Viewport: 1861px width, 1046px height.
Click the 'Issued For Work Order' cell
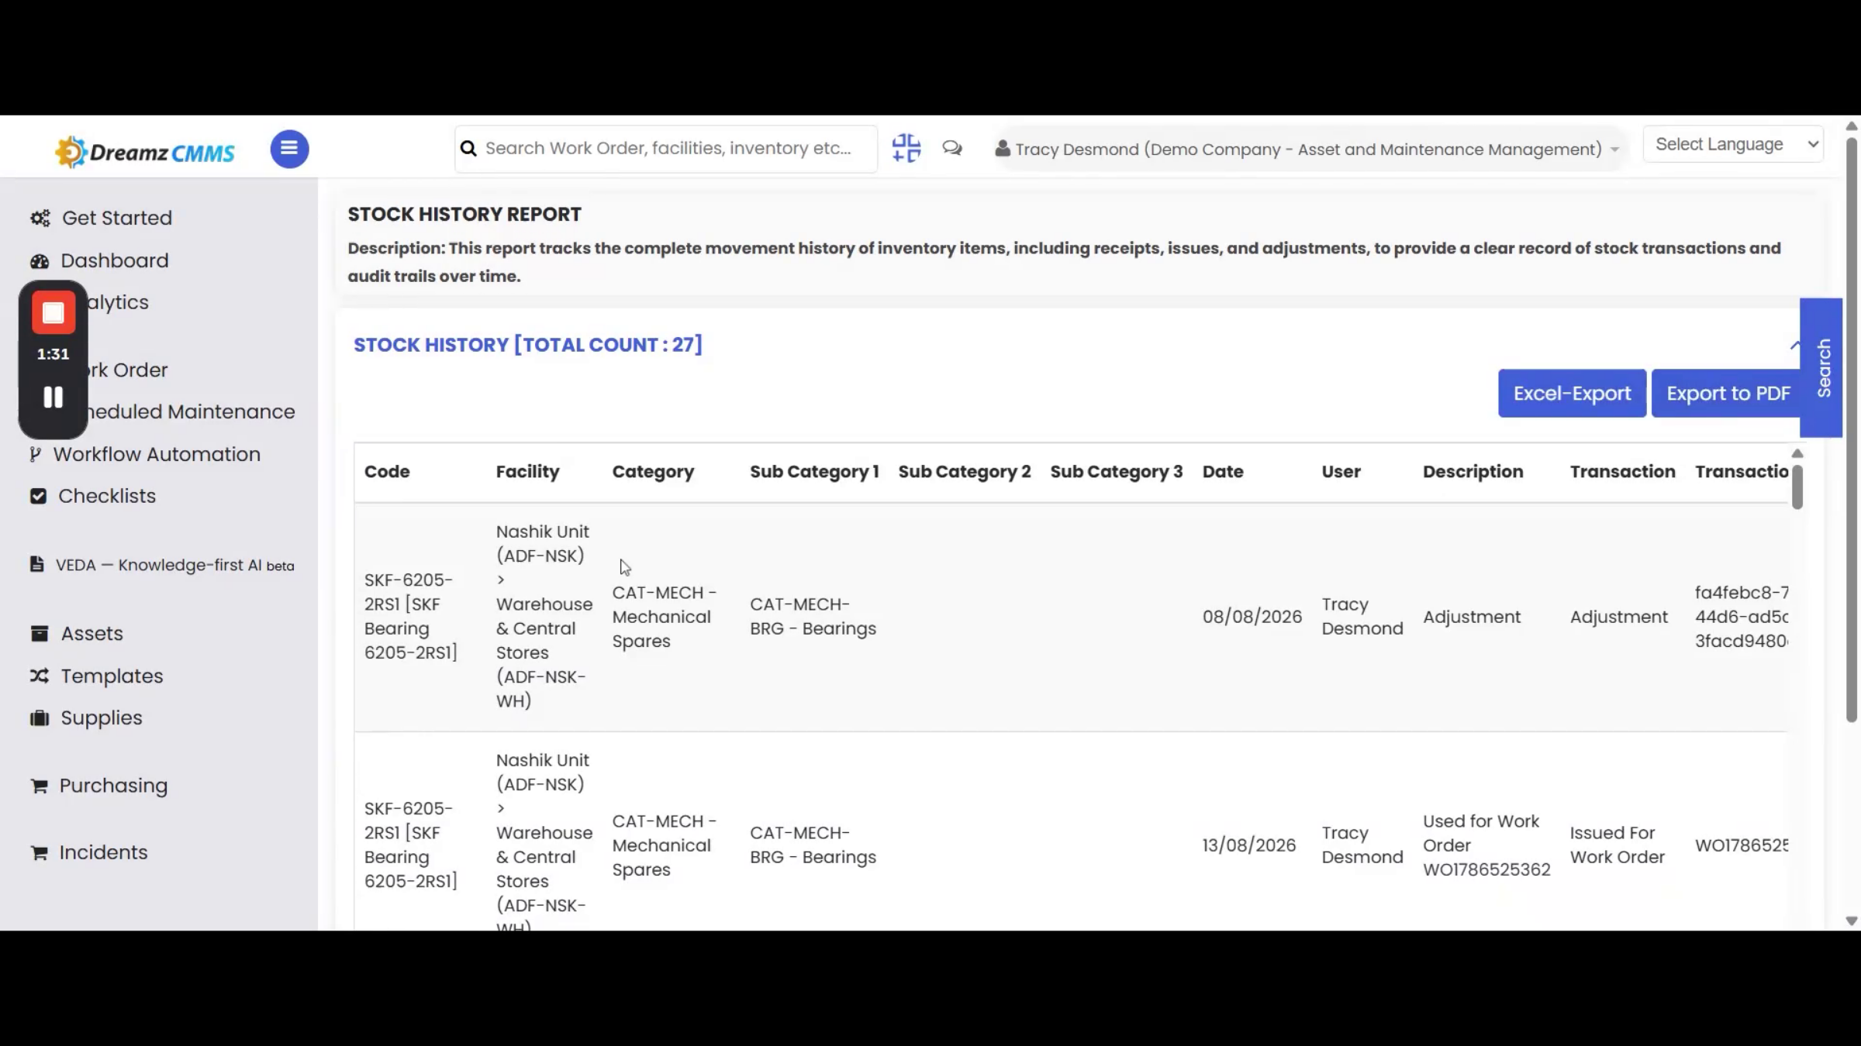click(x=1618, y=845)
